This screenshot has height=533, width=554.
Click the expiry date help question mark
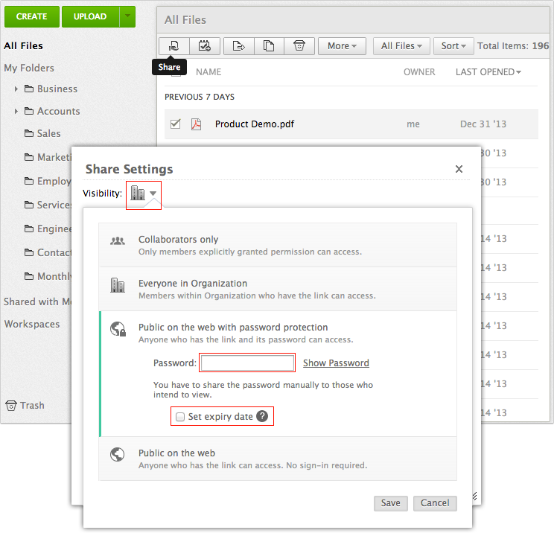(x=262, y=416)
